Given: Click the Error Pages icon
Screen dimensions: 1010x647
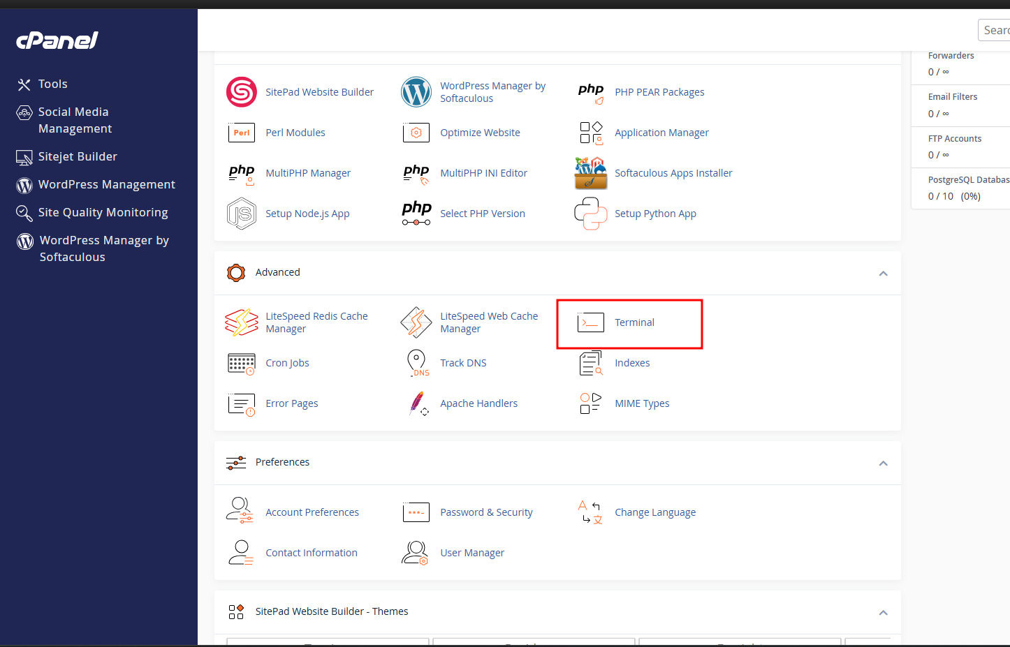Looking at the screenshot, I should [x=242, y=404].
